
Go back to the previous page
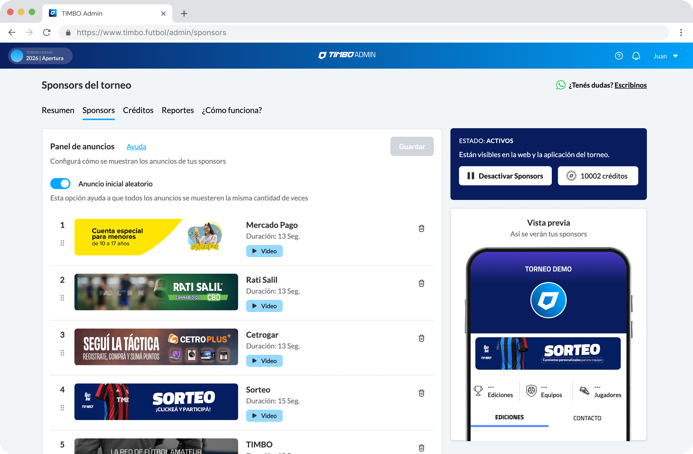point(12,32)
